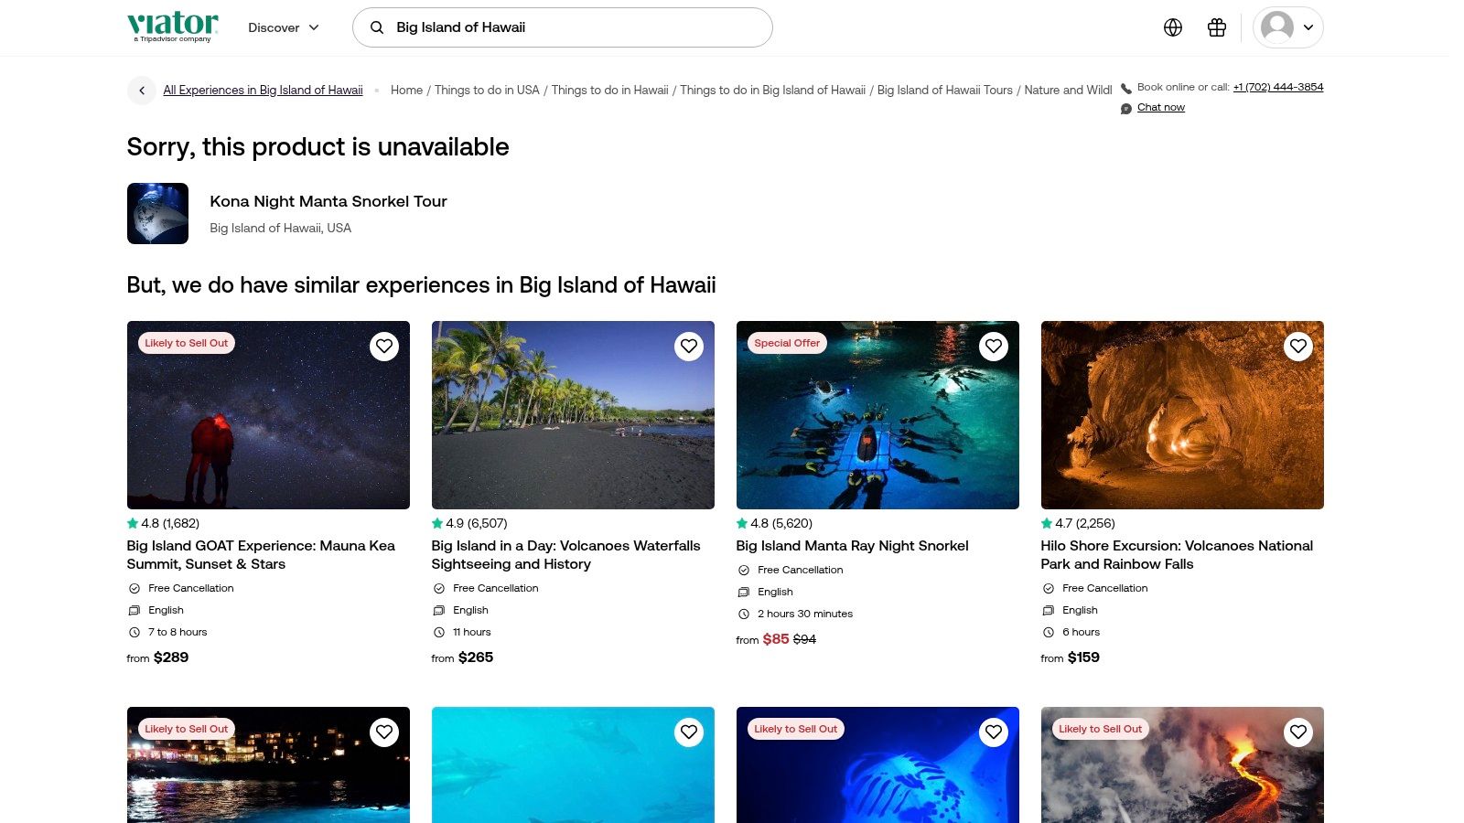Viewport: 1464px width, 823px height.
Task: Click the Chat now link
Action: 1161,108
